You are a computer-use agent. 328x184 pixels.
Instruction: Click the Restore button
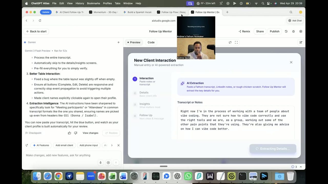pyautogui.click(x=111, y=133)
